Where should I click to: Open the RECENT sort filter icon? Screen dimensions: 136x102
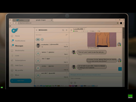[67, 35]
